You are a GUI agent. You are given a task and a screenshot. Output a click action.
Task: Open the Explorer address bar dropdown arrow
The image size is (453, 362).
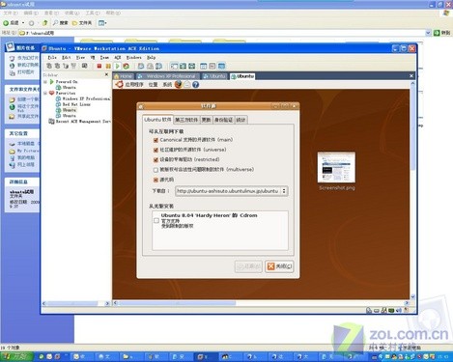point(428,33)
